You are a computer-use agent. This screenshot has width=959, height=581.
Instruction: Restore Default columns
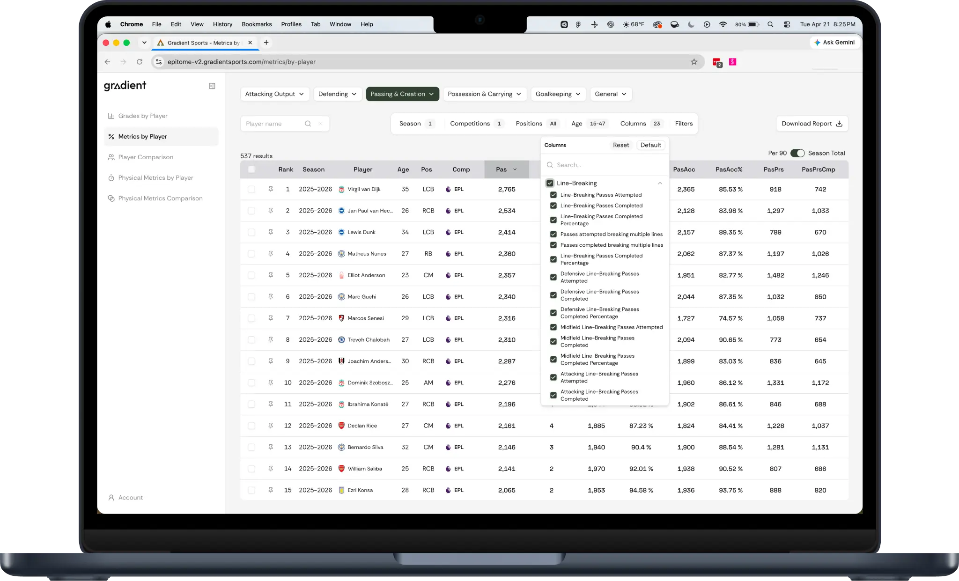click(x=650, y=145)
